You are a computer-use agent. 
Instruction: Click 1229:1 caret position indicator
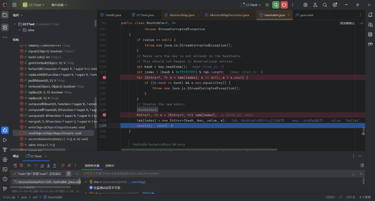[330, 197]
